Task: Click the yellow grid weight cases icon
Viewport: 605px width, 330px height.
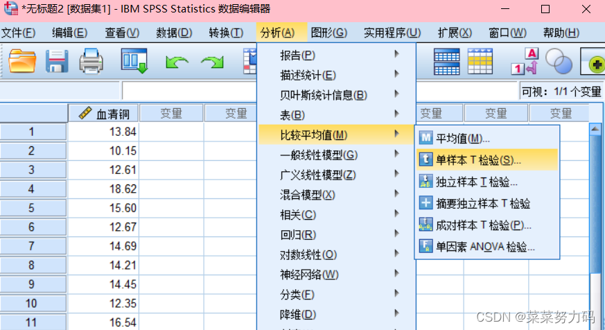Action: (x=480, y=62)
